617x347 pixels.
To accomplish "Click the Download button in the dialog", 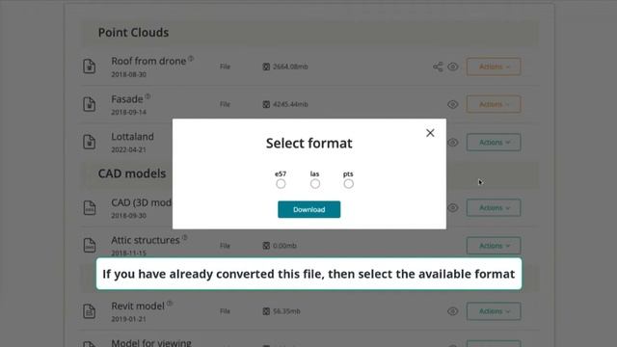I will 308,209.
